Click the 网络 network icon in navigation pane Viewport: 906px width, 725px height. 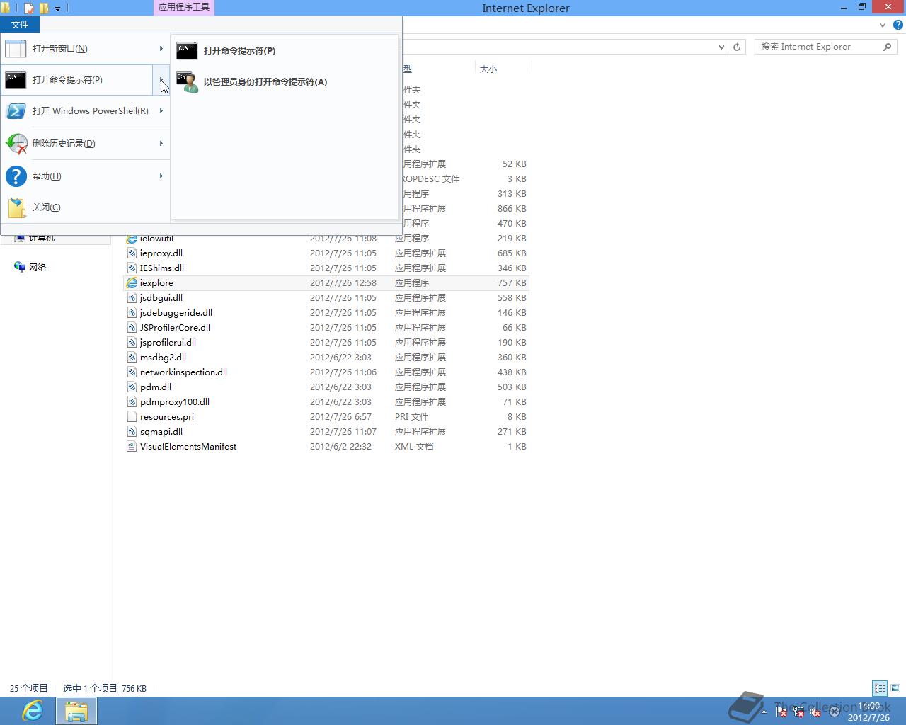coord(20,267)
